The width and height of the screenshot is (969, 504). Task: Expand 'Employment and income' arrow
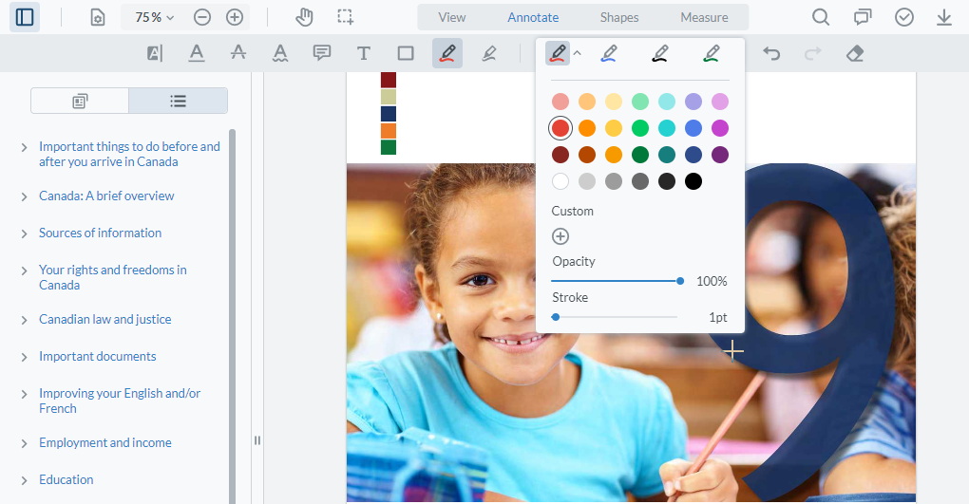pos(24,443)
